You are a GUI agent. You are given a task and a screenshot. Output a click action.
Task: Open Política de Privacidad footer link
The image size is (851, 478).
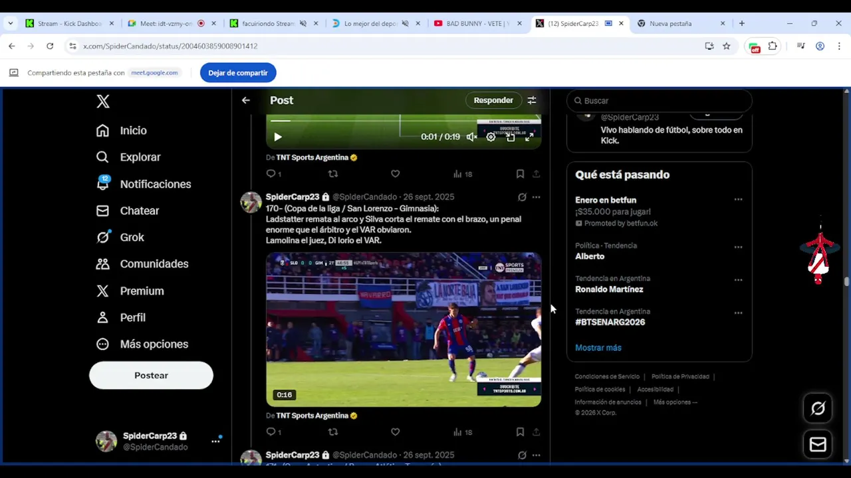pos(680,376)
